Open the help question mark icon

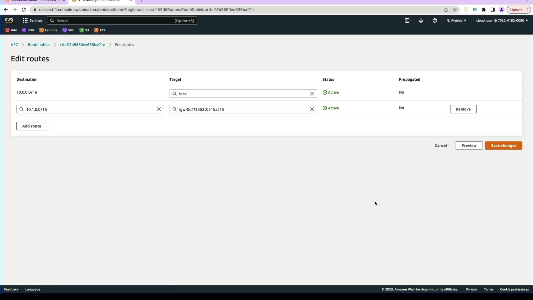(x=435, y=21)
